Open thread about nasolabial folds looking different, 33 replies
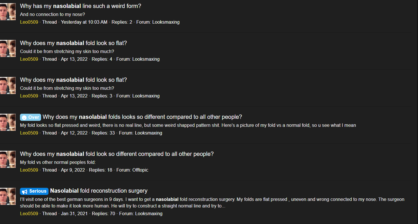The height and width of the screenshot is (224, 418). (x=142, y=117)
